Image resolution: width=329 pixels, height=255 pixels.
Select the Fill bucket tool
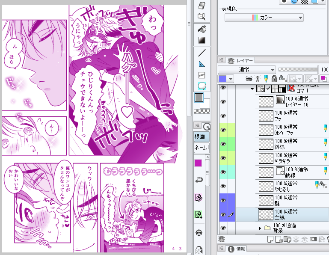click(x=202, y=29)
